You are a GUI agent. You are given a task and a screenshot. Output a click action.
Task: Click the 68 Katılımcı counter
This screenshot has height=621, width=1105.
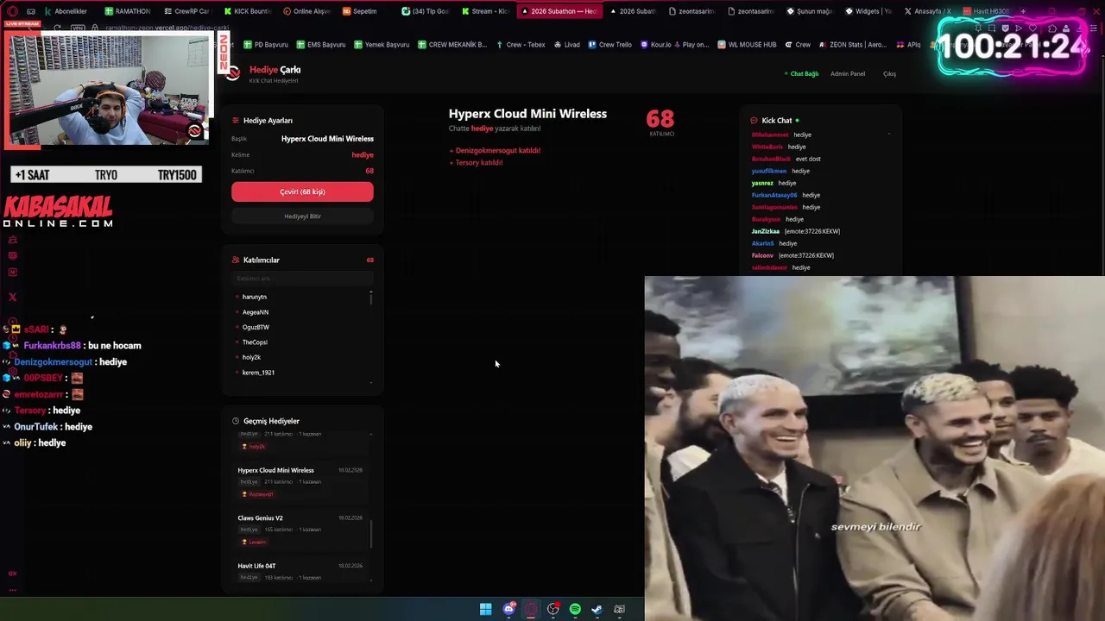(660, 122)
